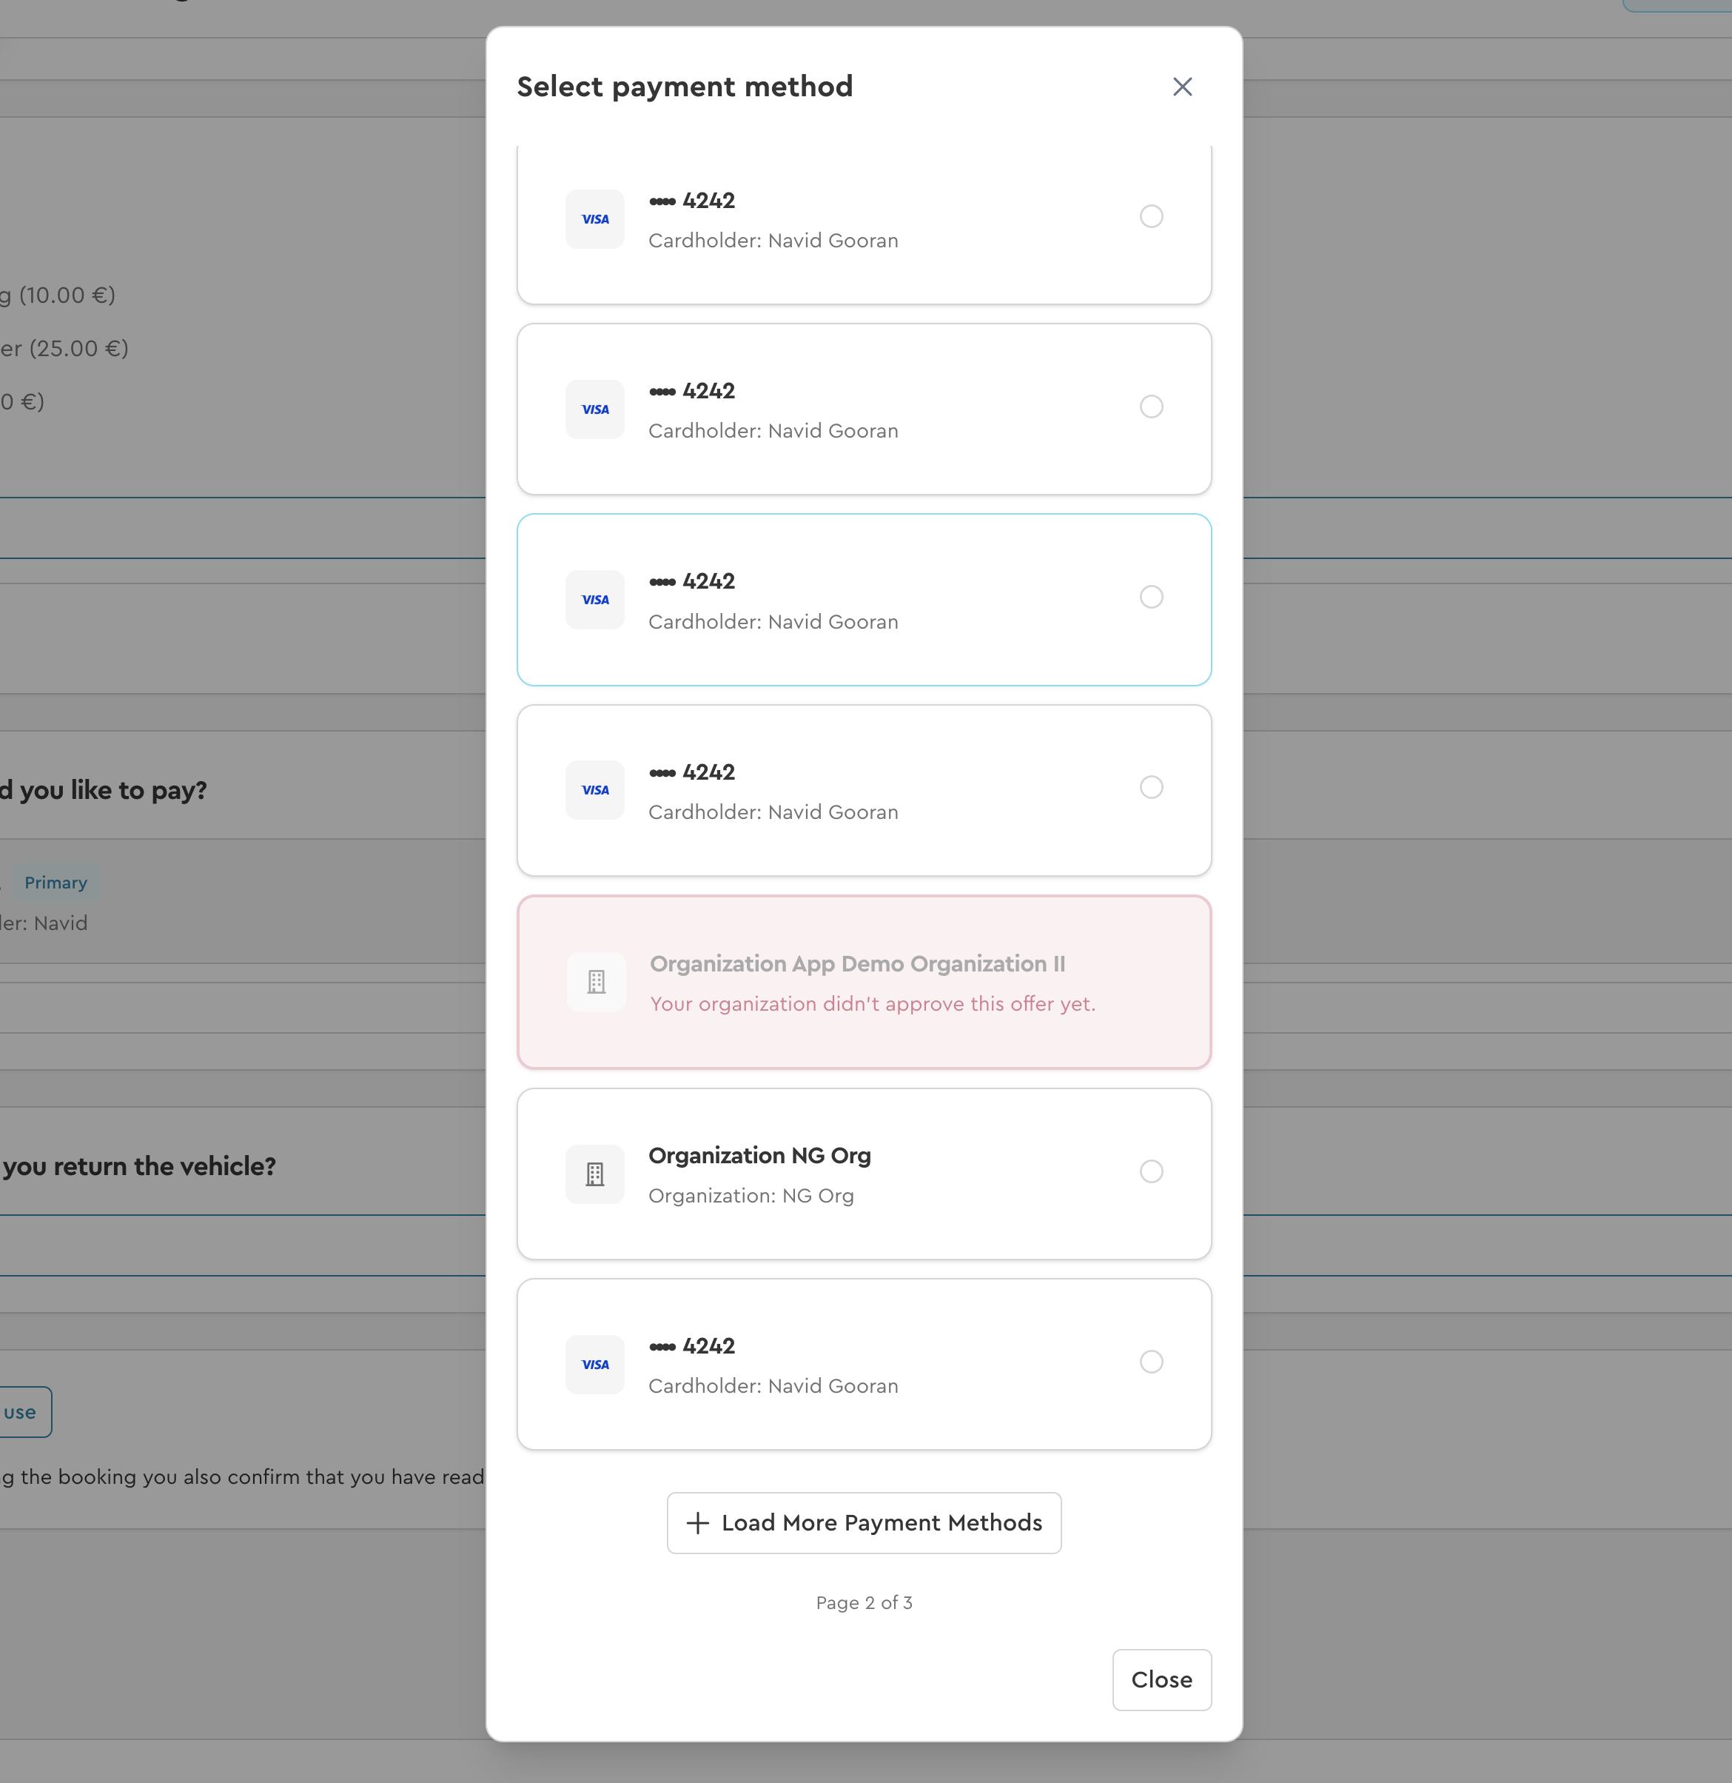Click the building icon on unapproved organization entry
This screenshot has height=1783, width=1732.
point(596,982)
